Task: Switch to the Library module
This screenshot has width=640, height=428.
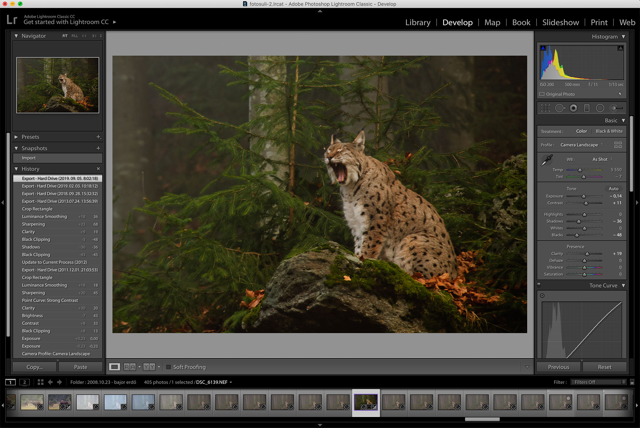Action: 418,23
